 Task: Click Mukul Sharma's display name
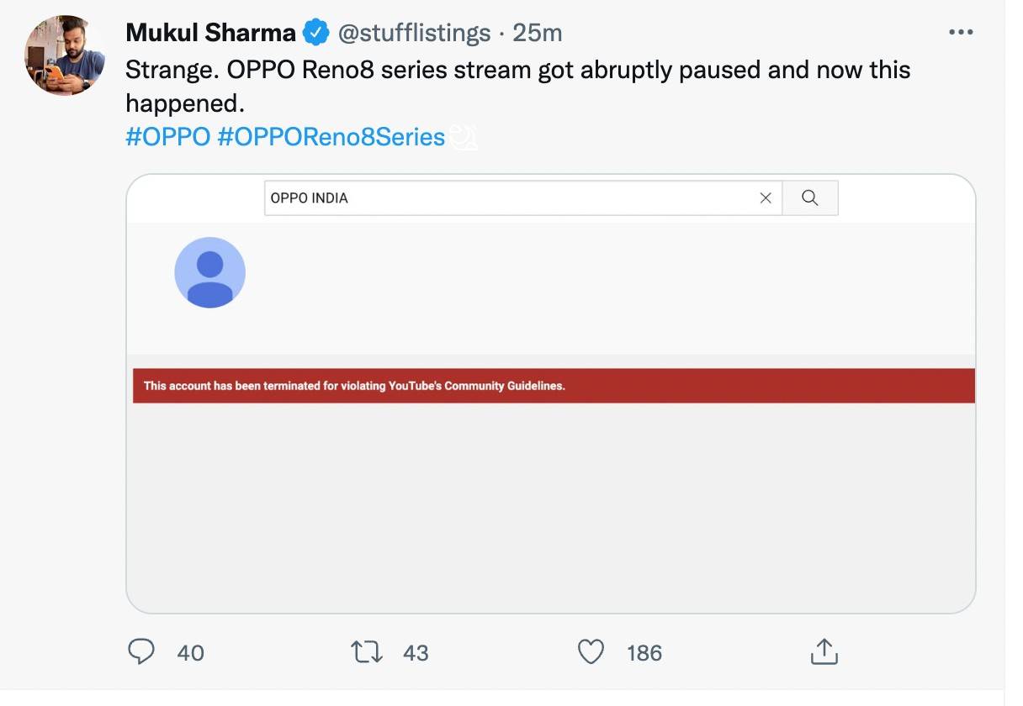pos(209,32)
